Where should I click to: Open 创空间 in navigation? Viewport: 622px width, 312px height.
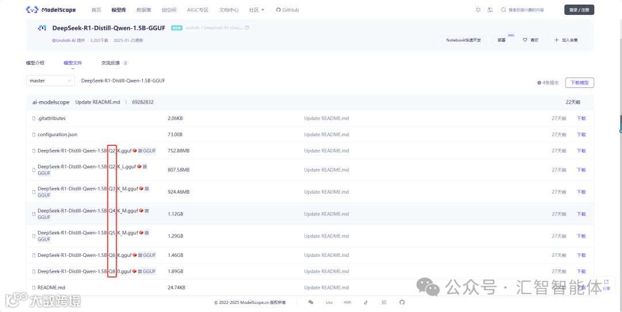pyautogui.click(x=169, y=10)
